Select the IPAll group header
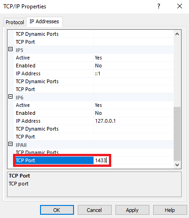This screenshot has height=218, width=189. tap(94, 145)
